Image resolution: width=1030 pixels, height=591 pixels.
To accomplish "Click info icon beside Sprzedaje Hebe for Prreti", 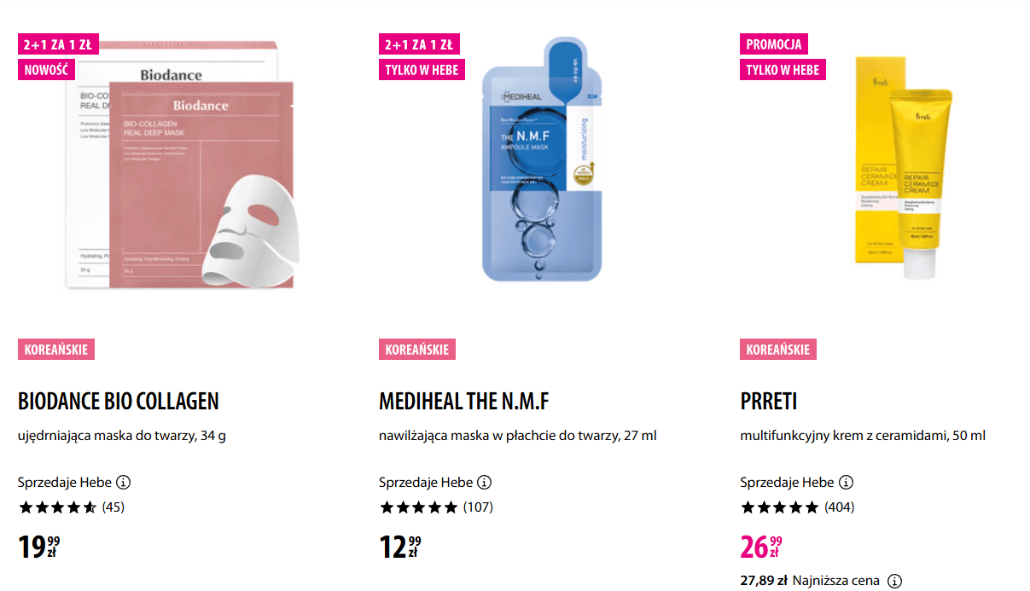I will click(846, 482).
